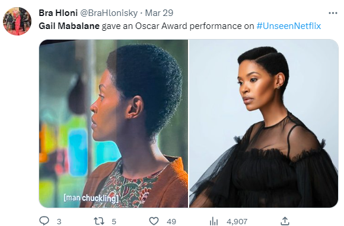Image resolution: width=344 pixels, height=226 pixels.
Task: Open Bra Hloni's round profile avatar
Action: coord(17,21)
